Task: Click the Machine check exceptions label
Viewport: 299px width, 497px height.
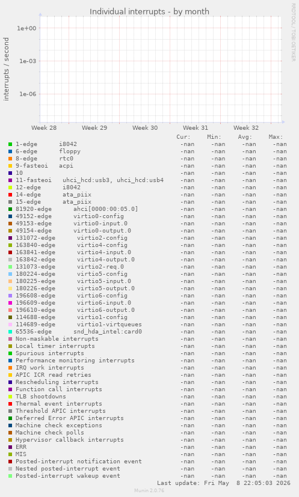Action: (x=59, y=425)
